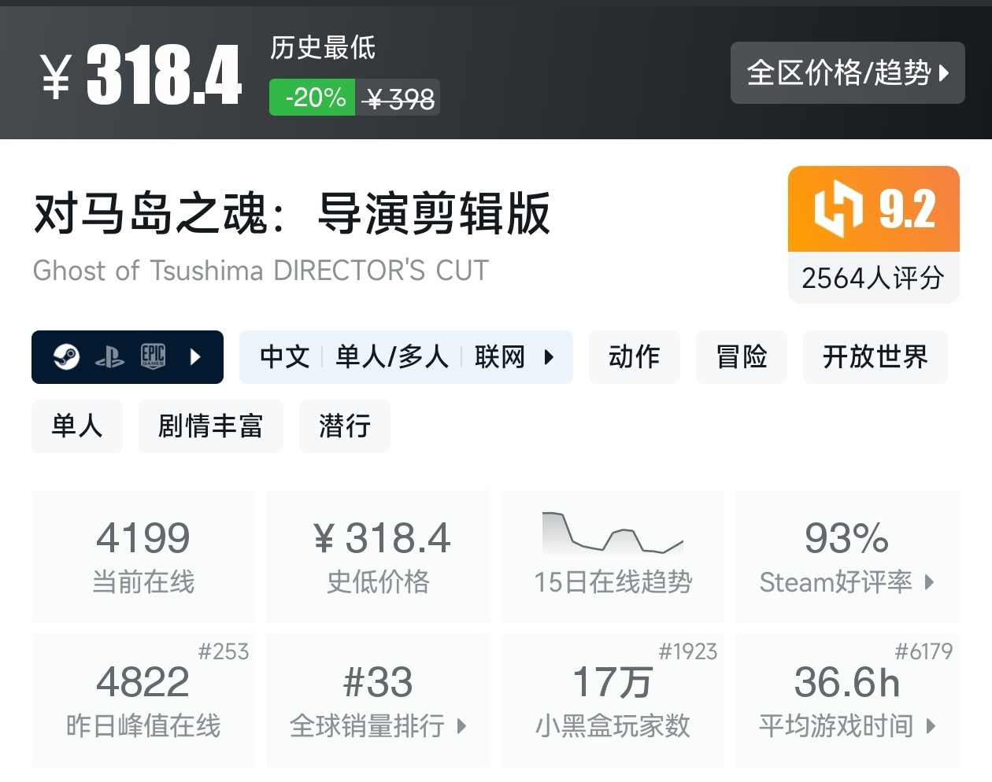Click the 17万 小黑盒玩家数 stat
The width and height of the screenshot is (992, 782).
(x=613, y=700)
